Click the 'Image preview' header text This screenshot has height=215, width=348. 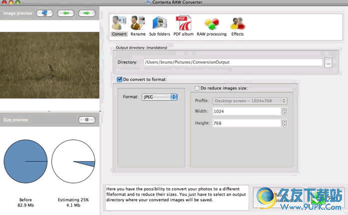click(x=18, y=13)
